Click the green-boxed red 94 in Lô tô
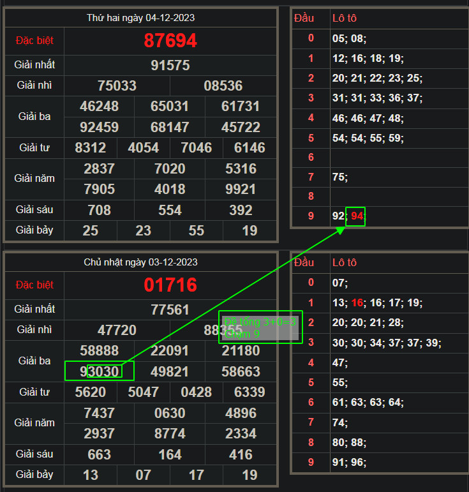The image size is (469, 492). (356, 216)
